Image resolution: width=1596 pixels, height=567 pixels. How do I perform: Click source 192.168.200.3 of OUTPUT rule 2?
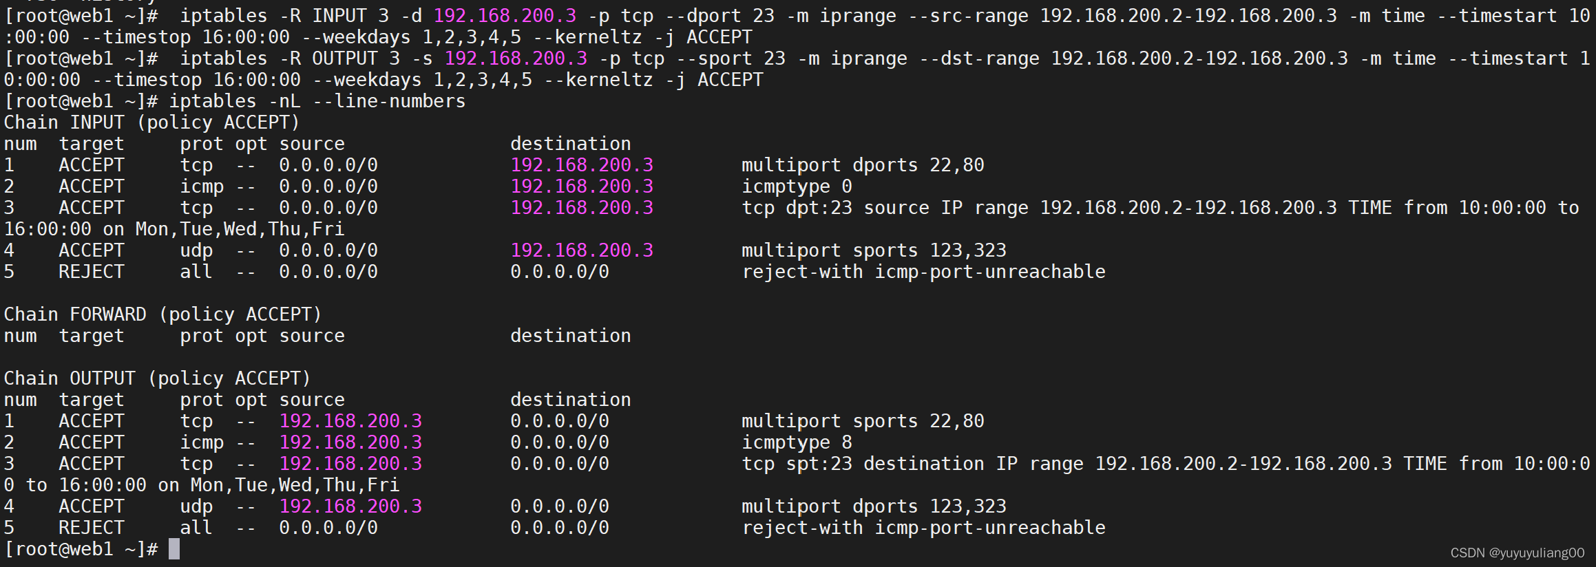coord(350,442)
